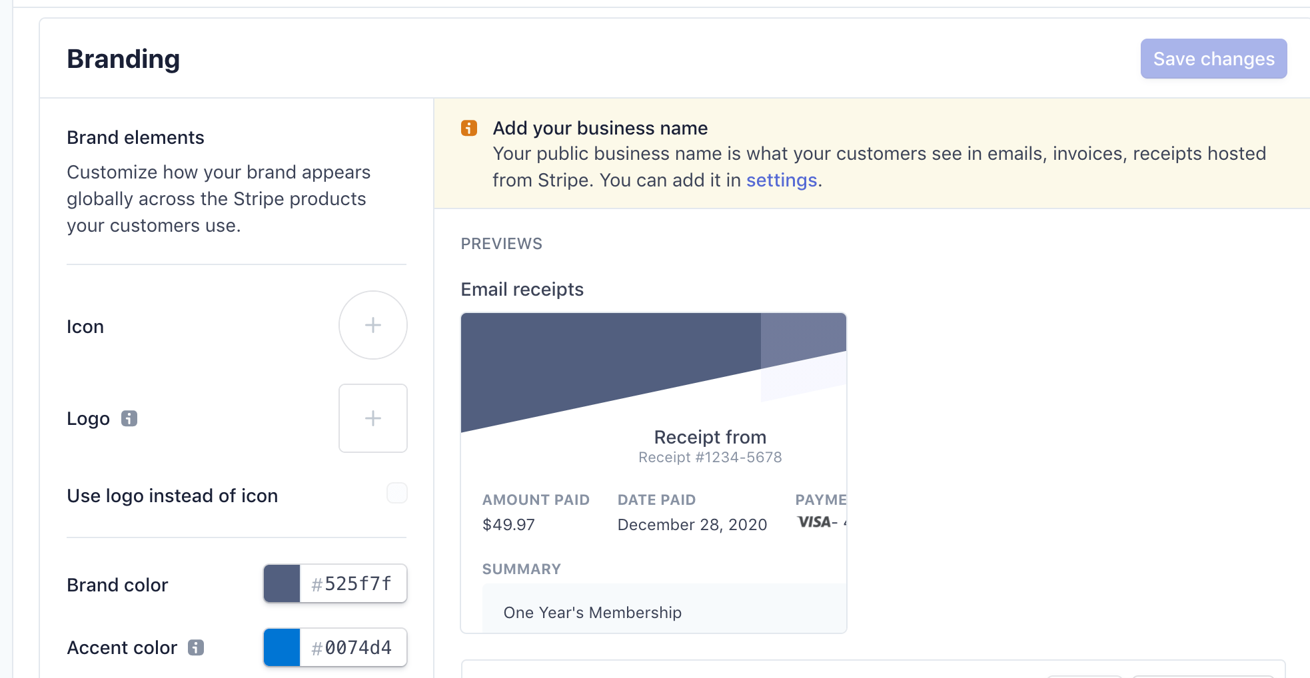Enable Use logo instead of icon
The height and width of the screenshot is (678, 1310).
[x=397, y=493]
